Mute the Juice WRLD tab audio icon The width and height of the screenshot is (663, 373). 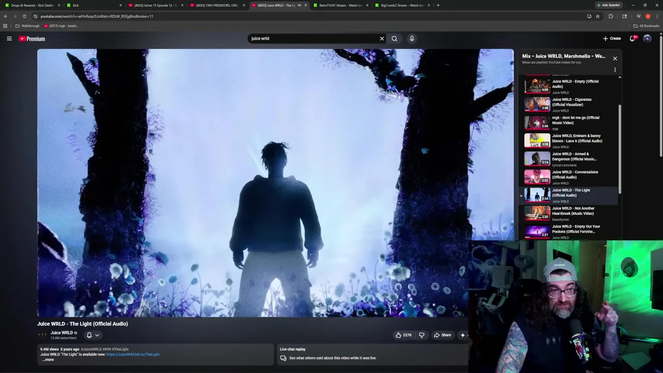pos(299,5)
